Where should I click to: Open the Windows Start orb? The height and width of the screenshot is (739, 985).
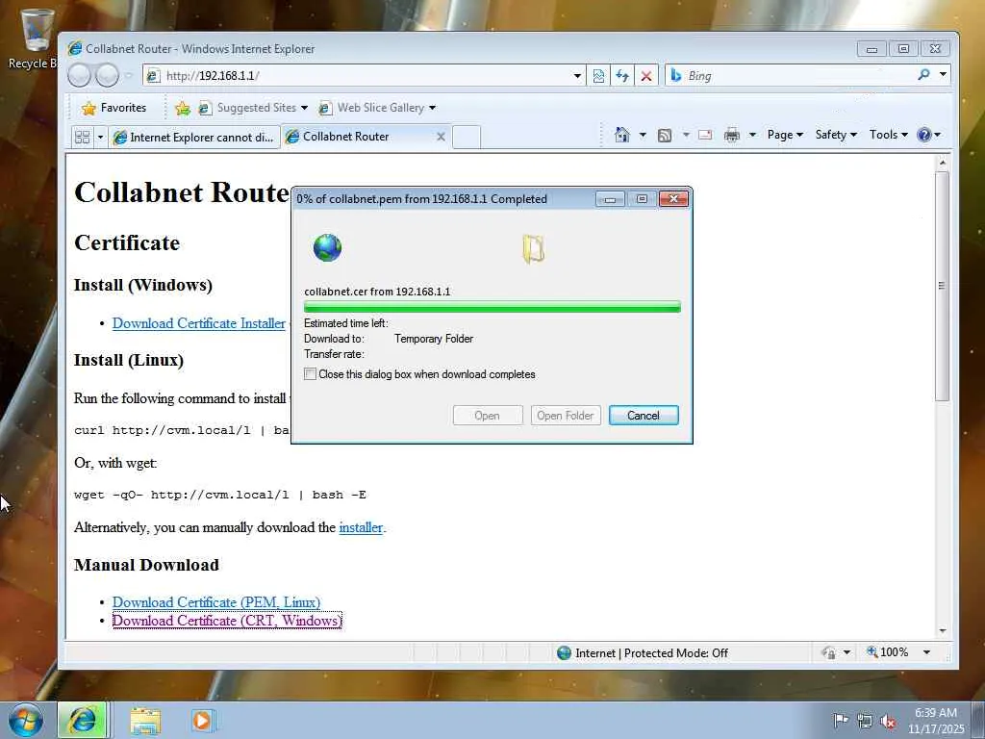click(x=26, y=720)
